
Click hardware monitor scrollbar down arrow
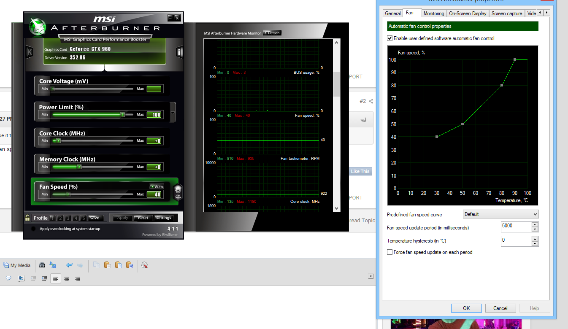pyautogui.click(x=336, y=208)
